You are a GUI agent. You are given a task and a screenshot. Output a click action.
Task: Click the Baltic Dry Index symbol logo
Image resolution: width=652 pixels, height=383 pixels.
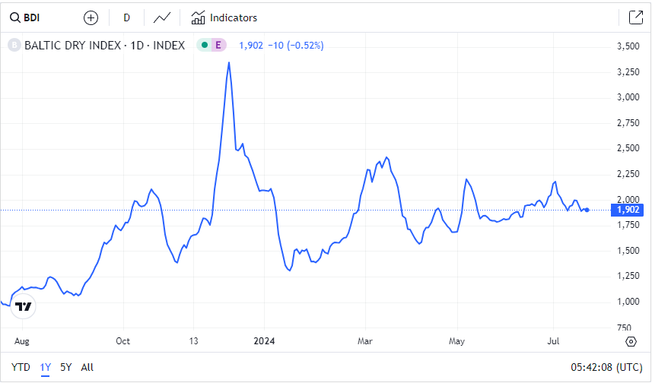13,46
